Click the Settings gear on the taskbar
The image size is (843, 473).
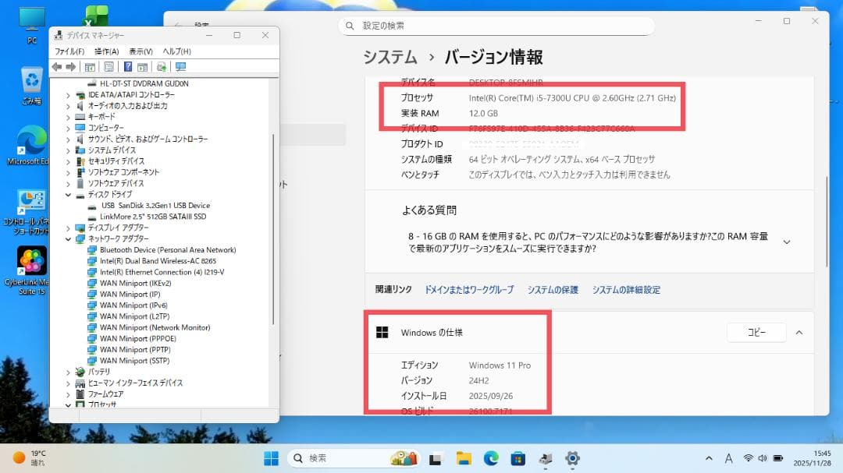click(572, 458)
